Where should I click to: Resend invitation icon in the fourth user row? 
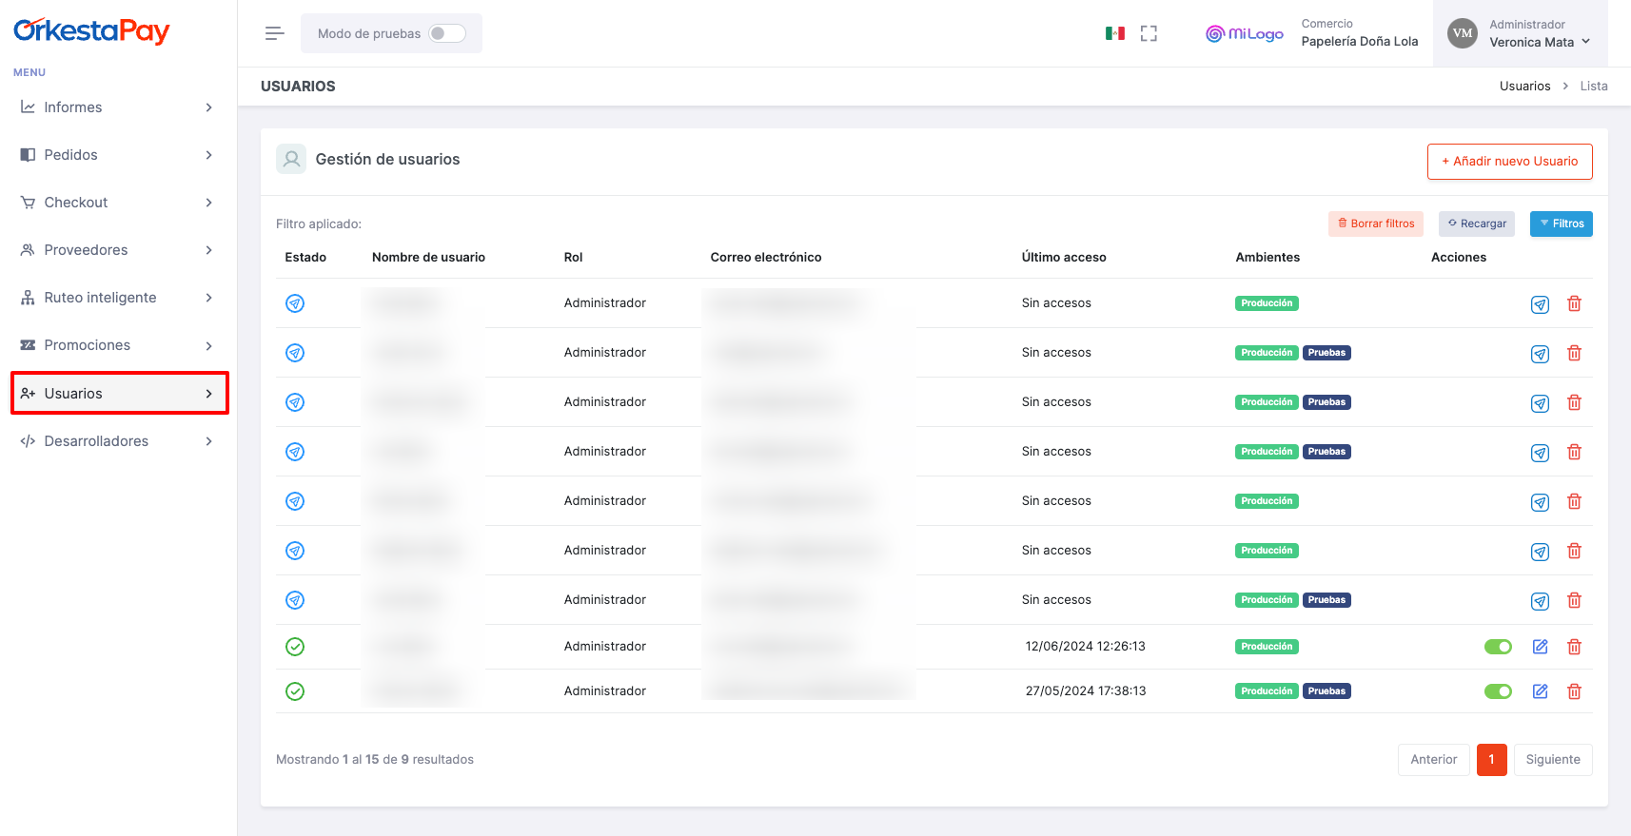click(x=1540, y=453)
